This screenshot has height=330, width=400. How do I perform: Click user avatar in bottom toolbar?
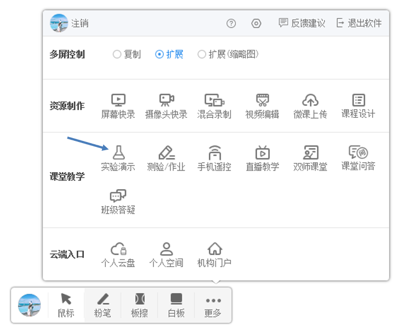pos(30,305)
